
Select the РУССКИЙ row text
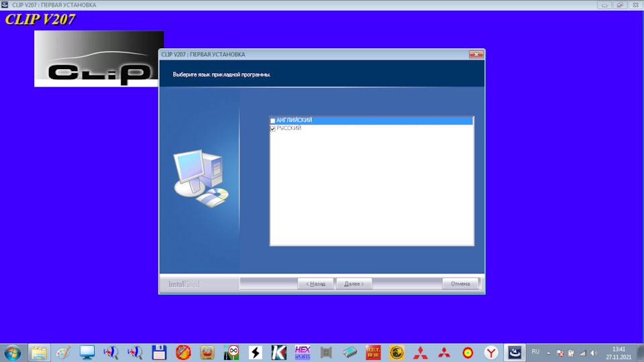coord(288,128)
